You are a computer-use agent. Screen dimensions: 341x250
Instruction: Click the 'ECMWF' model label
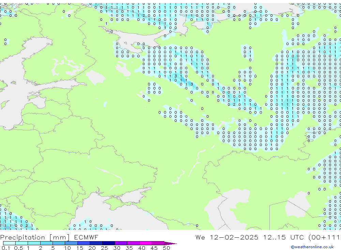[86, 237]
